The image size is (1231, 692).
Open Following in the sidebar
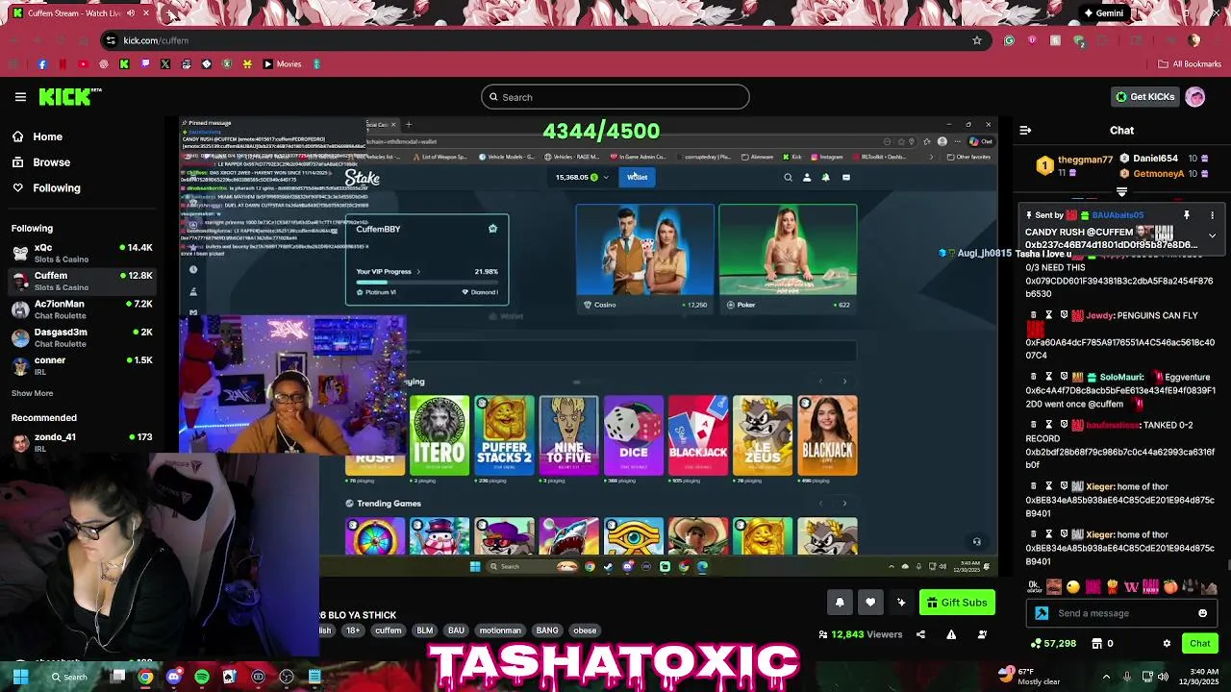[x=56, y=188]
